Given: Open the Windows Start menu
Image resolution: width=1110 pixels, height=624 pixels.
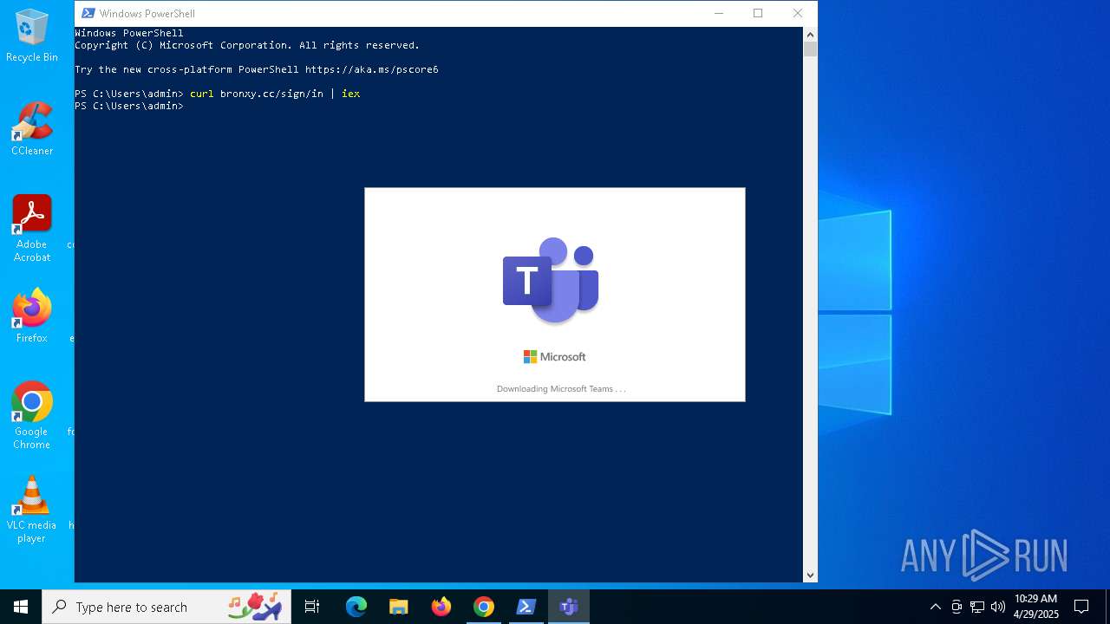Looking at the screenshot, I should tap(21, 607).
